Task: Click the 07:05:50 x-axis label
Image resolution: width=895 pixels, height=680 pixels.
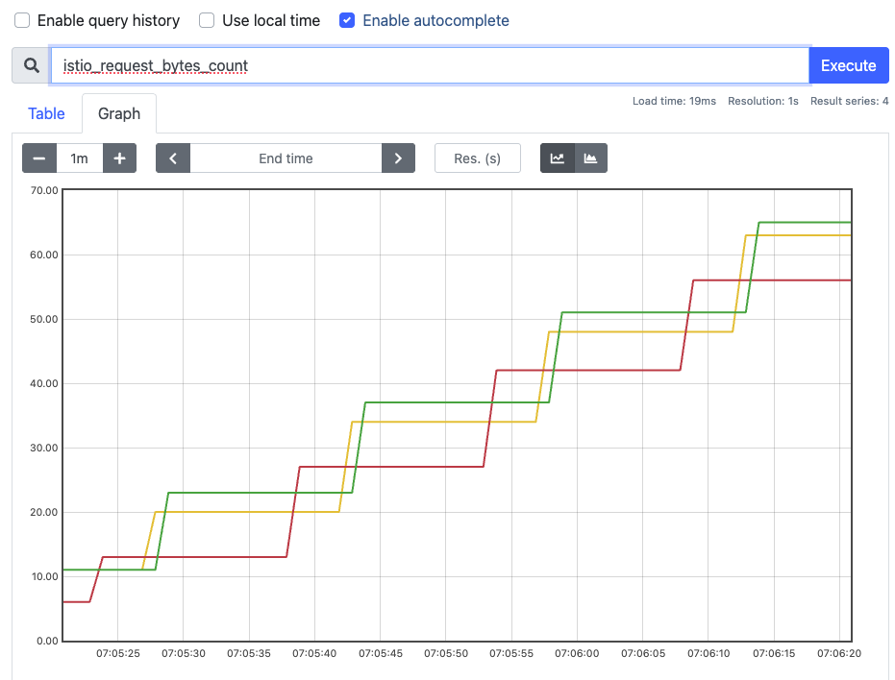Action: 446,654
